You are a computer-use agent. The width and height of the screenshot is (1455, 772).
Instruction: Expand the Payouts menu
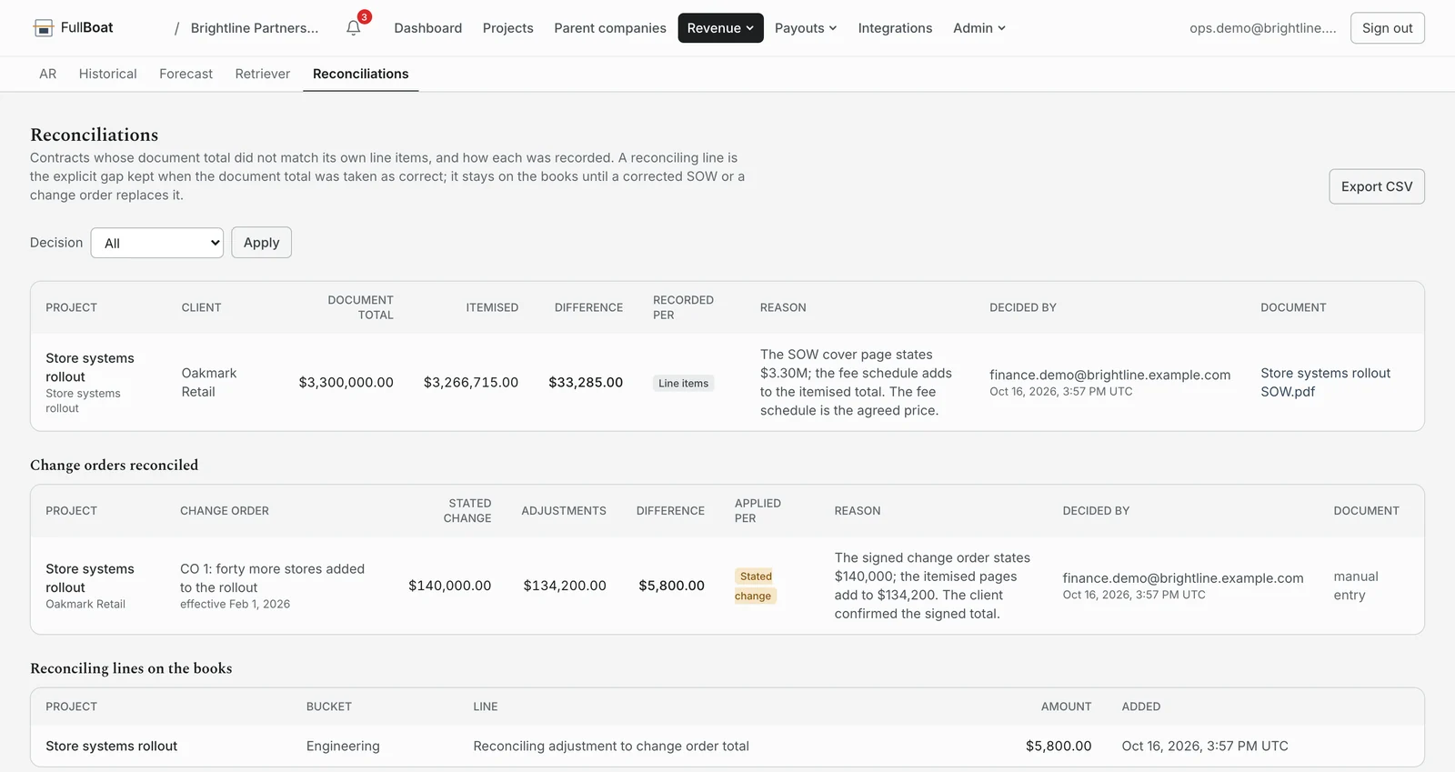point(806,28)
